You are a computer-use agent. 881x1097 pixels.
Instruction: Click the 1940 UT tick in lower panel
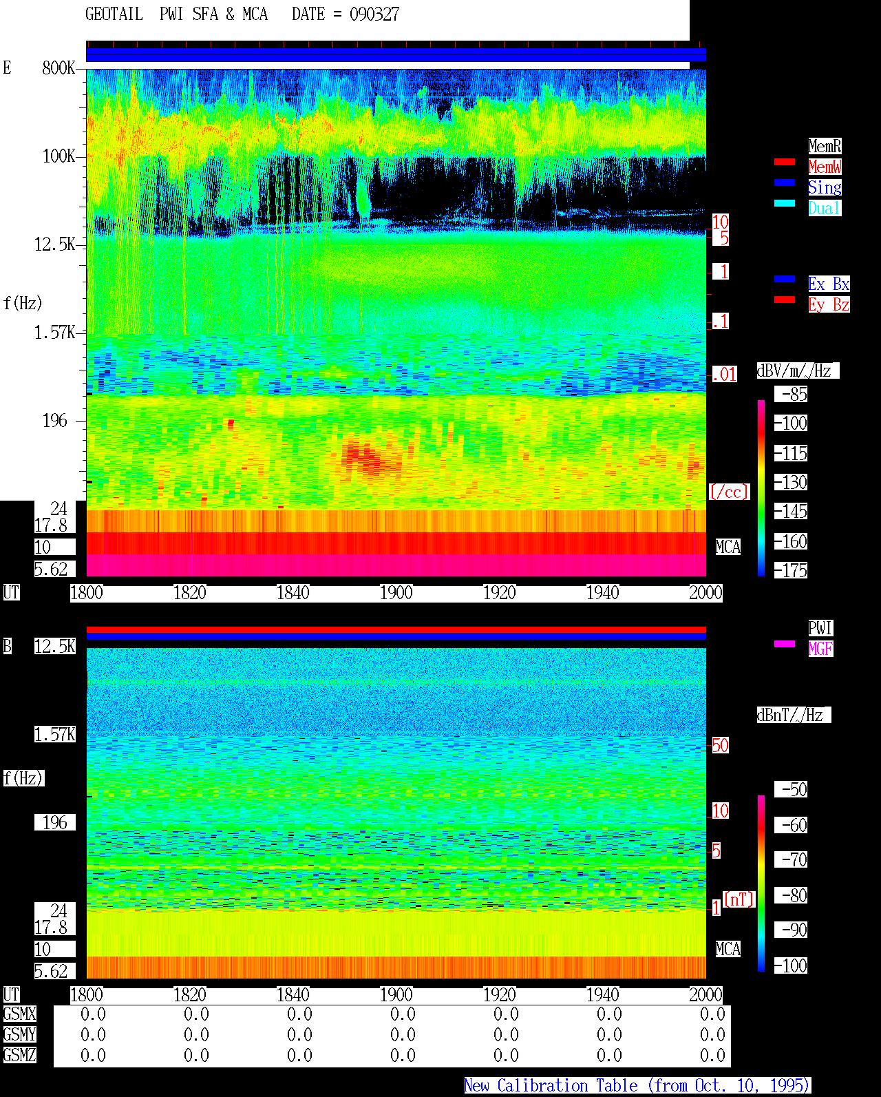click(x=602, y=995)
